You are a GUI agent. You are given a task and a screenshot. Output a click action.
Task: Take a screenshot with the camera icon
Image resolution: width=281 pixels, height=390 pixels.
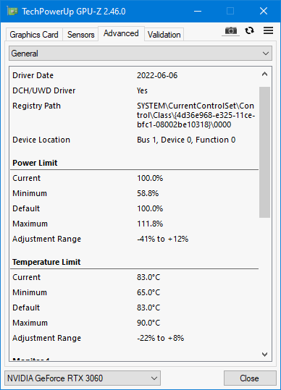coord(231,31)
